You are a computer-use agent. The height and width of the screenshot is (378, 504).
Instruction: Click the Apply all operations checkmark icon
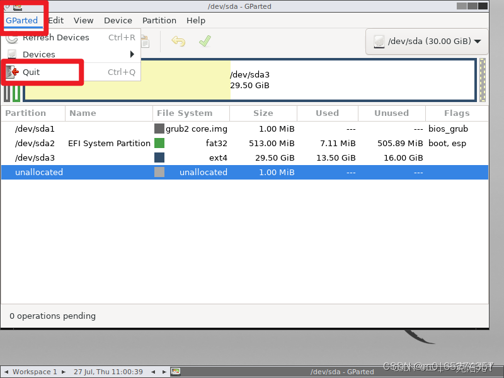pos(205,41)
